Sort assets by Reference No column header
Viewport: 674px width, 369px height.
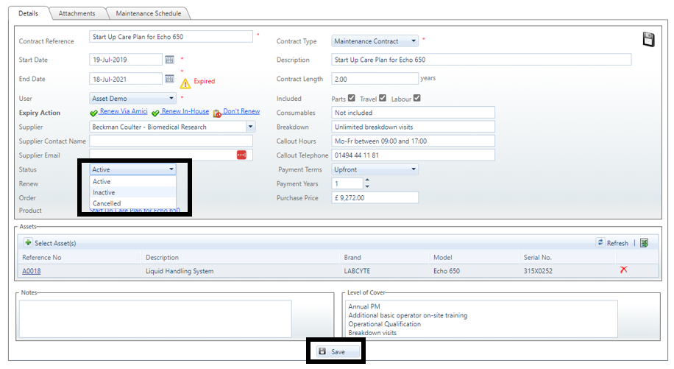coord(42,257)
